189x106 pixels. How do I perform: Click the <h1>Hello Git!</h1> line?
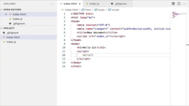click(x=91, y=48)
